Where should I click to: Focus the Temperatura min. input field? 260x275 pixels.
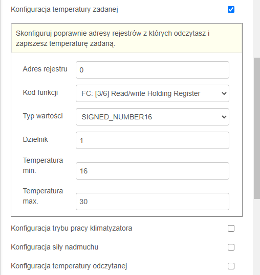pyautogui.click(x=153, y=171)
